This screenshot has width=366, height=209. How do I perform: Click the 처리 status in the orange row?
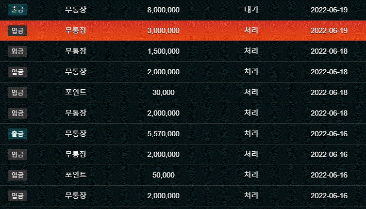click(251, 30)
